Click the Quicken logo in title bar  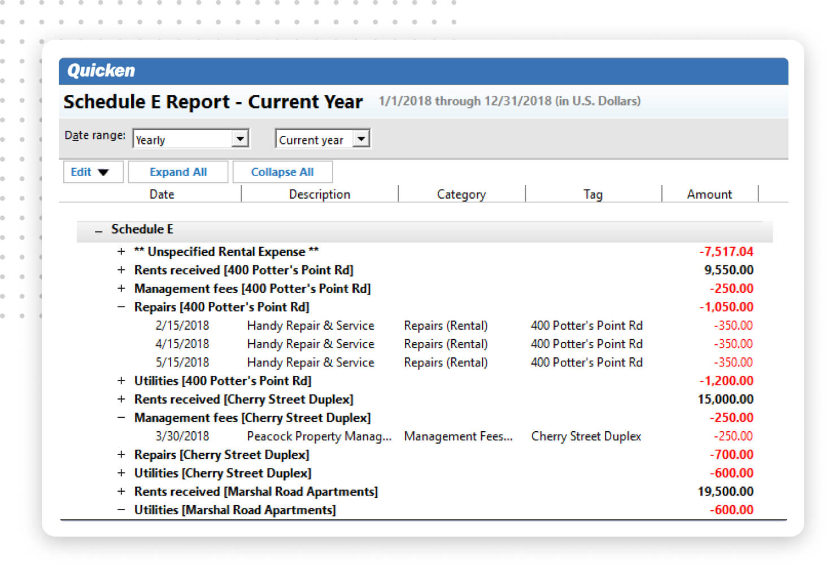(101, 71)
